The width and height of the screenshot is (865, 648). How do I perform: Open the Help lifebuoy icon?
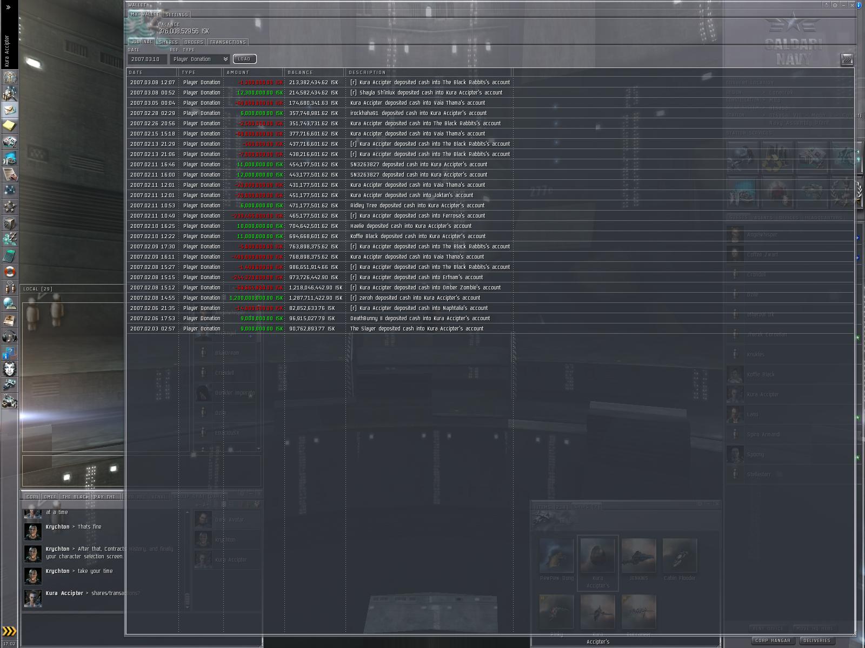click(10, 272)
